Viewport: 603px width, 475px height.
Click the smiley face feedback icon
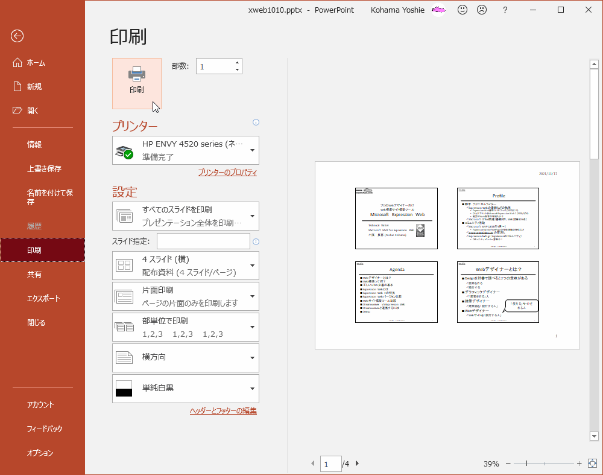(463, 10)
